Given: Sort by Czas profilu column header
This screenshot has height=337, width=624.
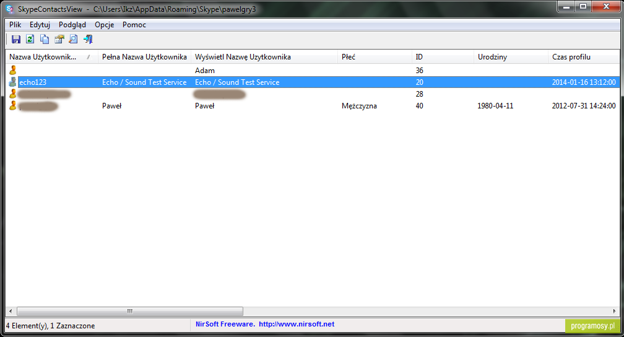Looking at the screenshot, I should coord(584,57).
